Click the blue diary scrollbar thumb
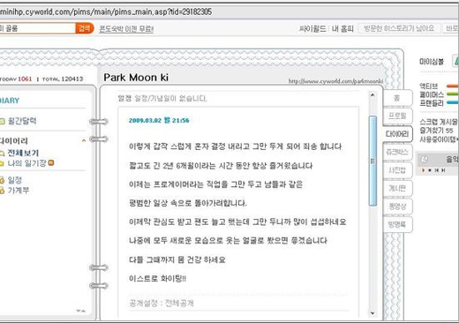Viewport: 459px width, 323px height. pyautogui.click(x=372, y=161)
